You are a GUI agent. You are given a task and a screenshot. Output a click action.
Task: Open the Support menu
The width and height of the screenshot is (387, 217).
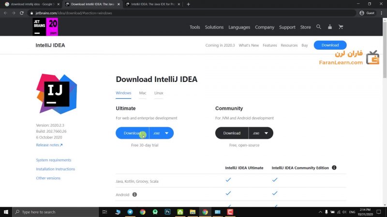coord(287,27)
